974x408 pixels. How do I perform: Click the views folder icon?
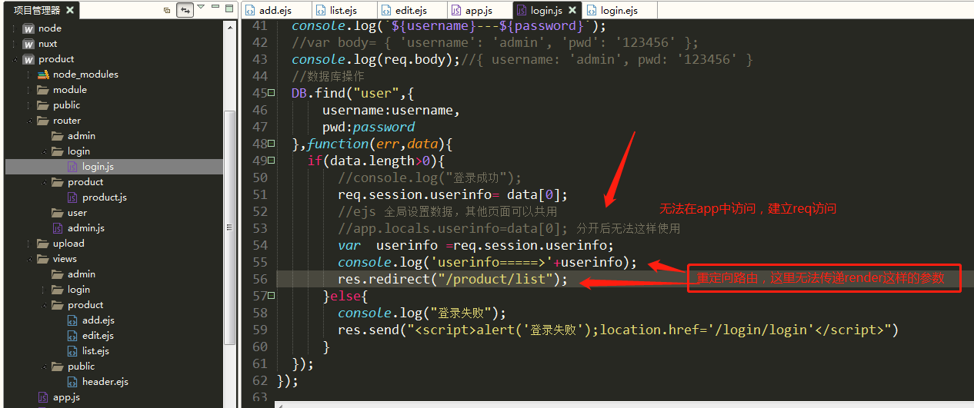43,259
